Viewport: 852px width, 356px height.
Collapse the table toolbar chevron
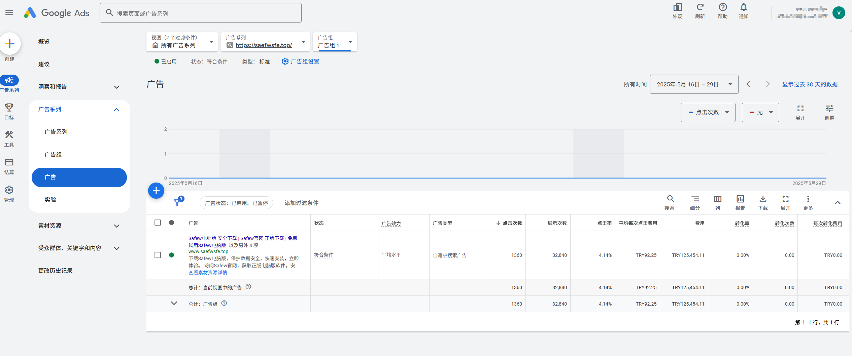coord(838,202)
